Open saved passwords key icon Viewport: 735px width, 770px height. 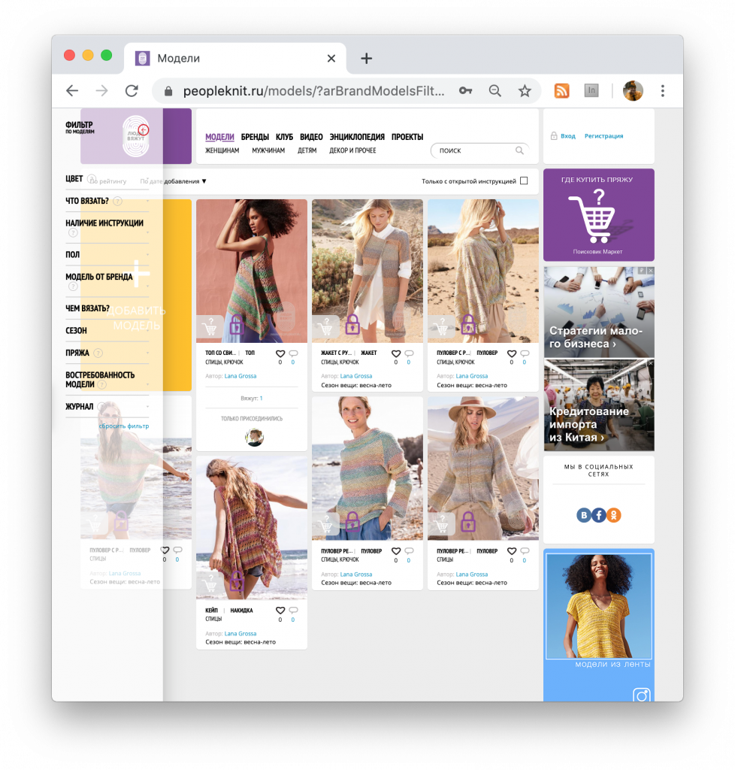[x=466, y=91]
